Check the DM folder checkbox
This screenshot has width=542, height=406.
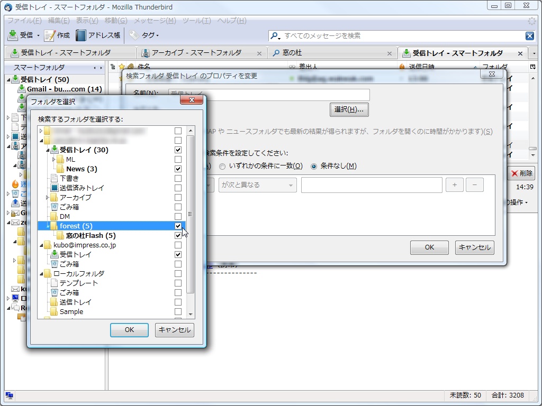178,216
